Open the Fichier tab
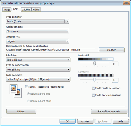This screenshot has height=126, width=131. 36,10
